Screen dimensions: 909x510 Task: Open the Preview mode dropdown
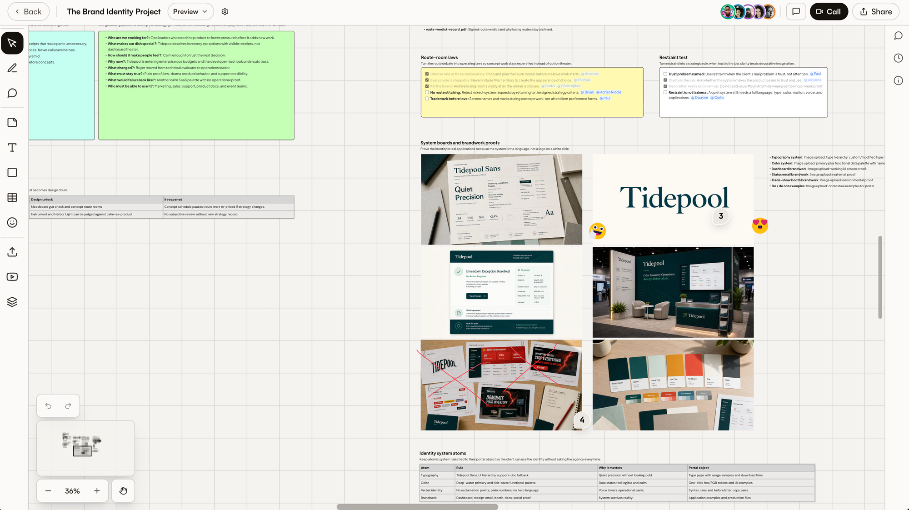pos(190,12)
